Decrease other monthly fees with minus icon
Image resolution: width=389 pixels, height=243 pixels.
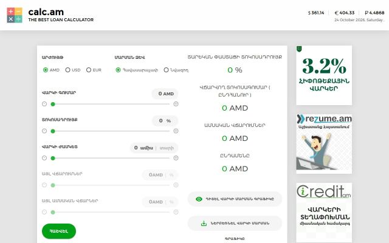pos(44,212)
